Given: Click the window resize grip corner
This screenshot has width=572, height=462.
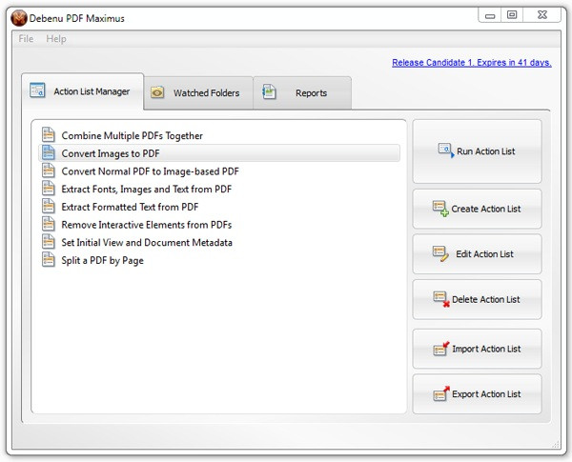Looking at the screenshot, I should coord(556,445).
